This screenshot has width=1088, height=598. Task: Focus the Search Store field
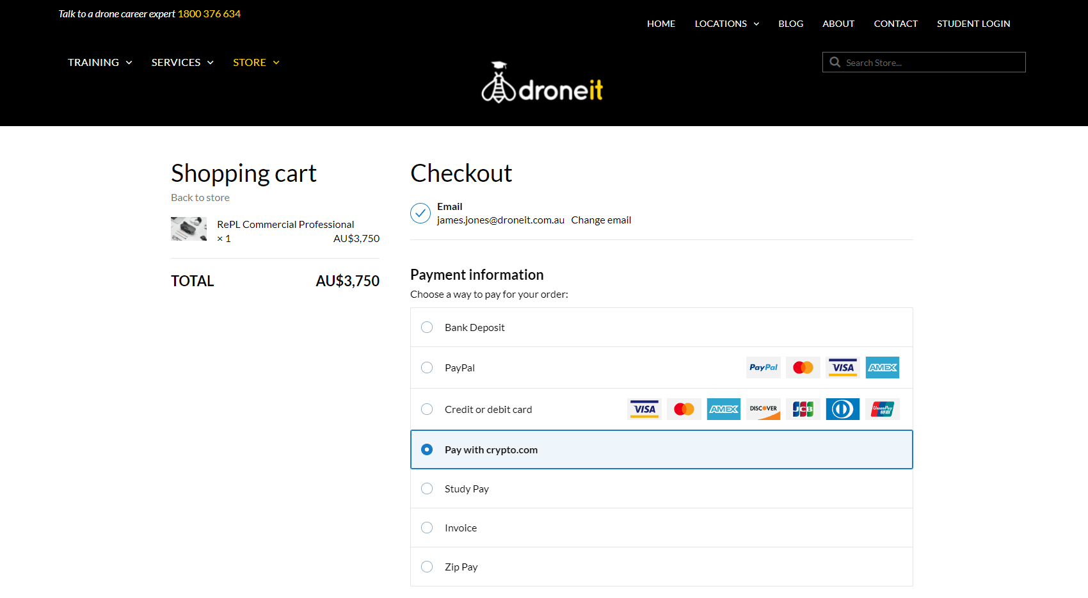924,62
